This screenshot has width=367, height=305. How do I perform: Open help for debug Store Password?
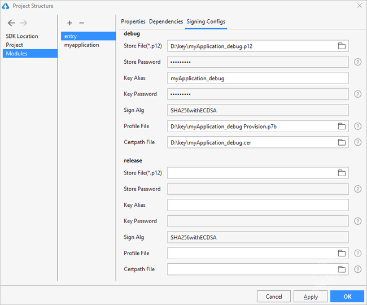pyautogui.click(x=357, y=62)
